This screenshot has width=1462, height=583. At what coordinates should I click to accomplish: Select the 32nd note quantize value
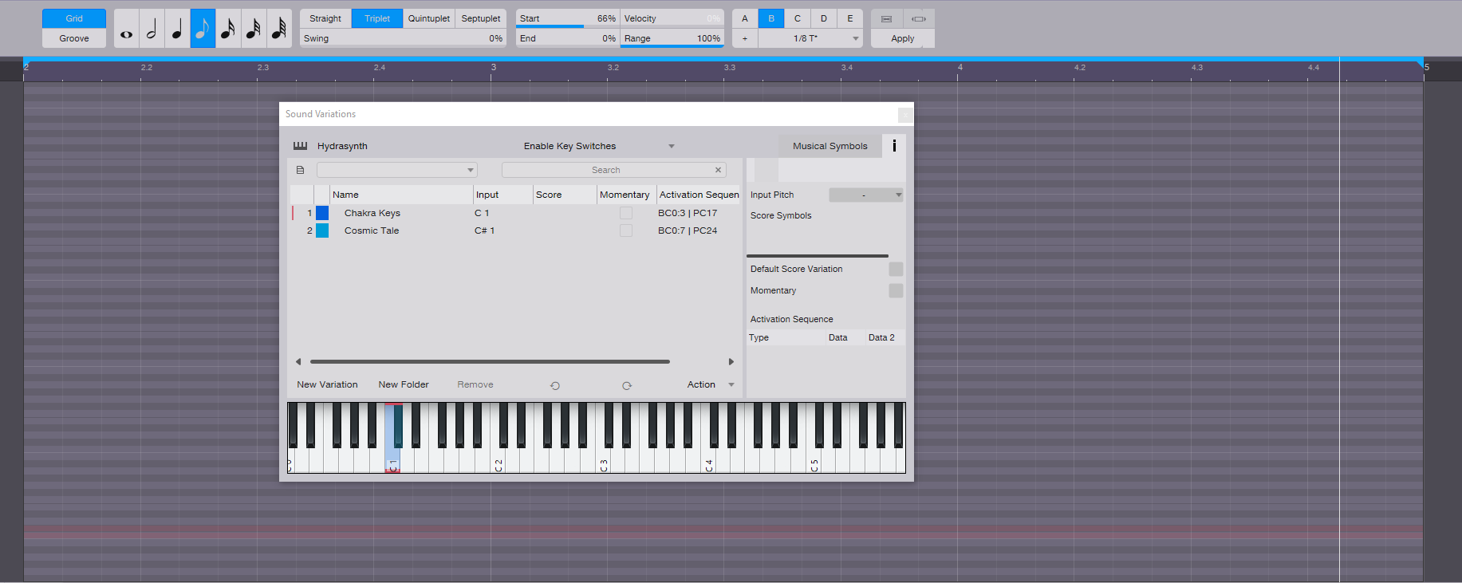click(x=254, y=29)
